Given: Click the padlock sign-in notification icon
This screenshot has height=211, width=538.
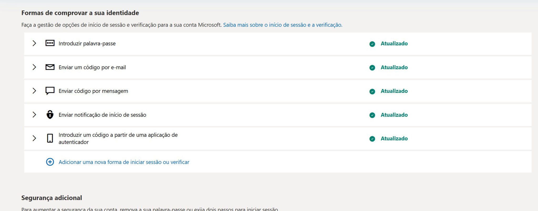Looking at the screenshot, I should [50, 115].
